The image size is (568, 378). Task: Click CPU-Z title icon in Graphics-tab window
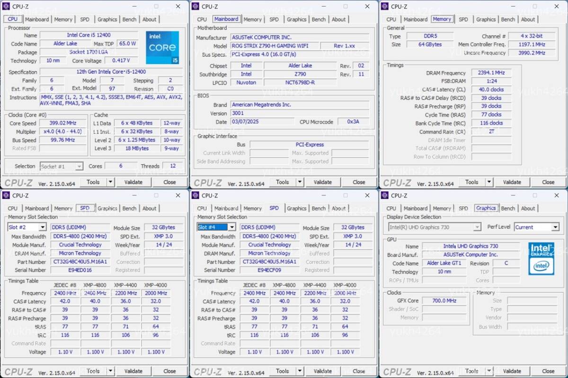(385, 196)
